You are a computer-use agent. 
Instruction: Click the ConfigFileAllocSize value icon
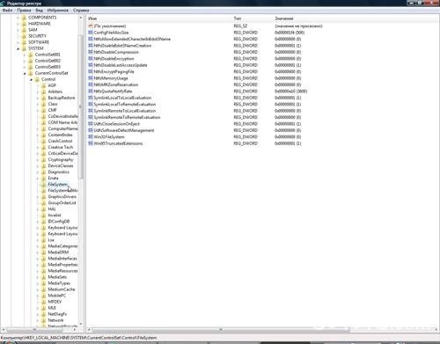click(91, 33)
